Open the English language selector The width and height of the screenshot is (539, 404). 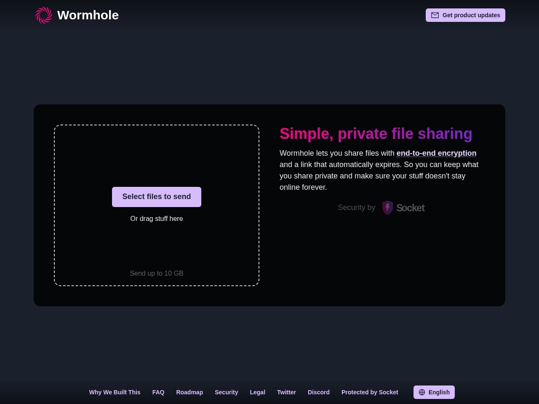[434, 392]
